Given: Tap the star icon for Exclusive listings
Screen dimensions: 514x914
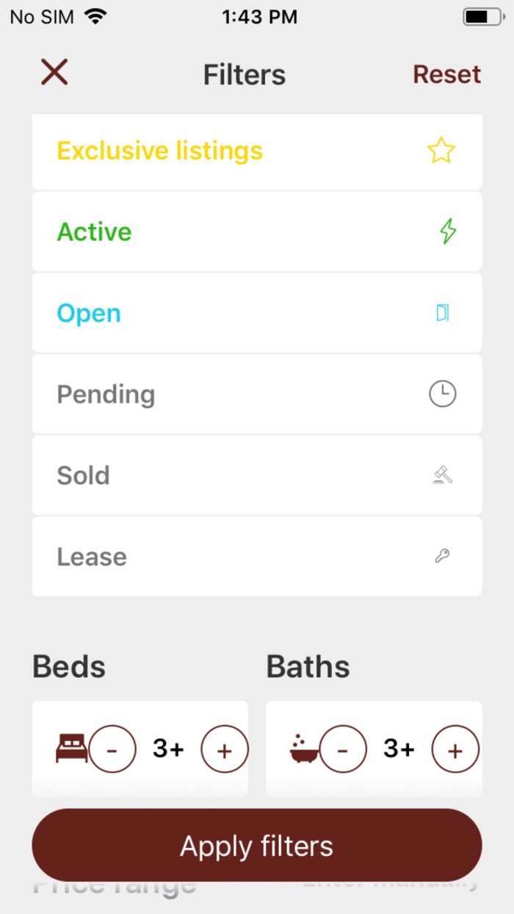Looking at the screenshot, I should click(441, 151).
